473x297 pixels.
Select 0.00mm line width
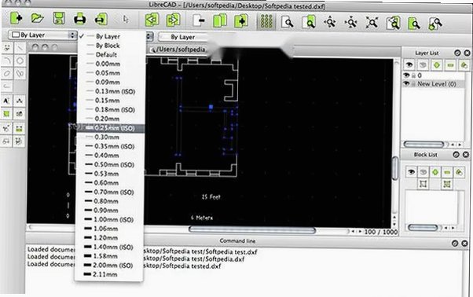point(111,64)
